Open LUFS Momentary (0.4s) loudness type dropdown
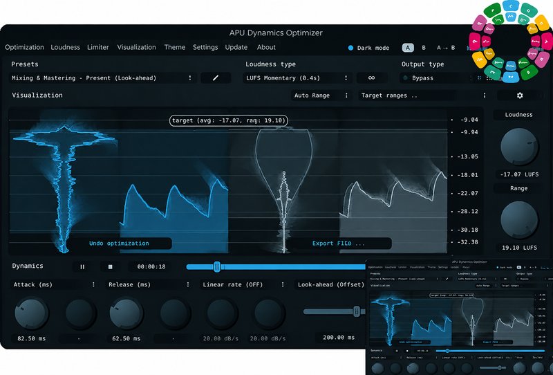The image size is (553, 375). pyautogui.click(x=297, y=78)
